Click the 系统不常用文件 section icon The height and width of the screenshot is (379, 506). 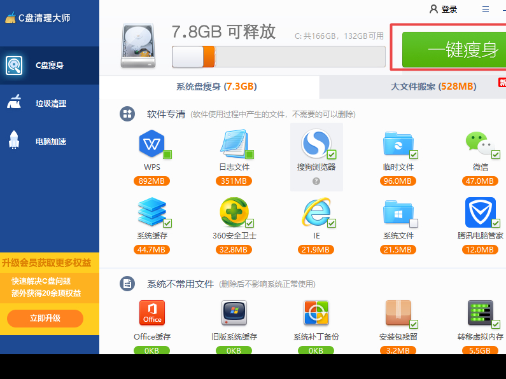127,284
